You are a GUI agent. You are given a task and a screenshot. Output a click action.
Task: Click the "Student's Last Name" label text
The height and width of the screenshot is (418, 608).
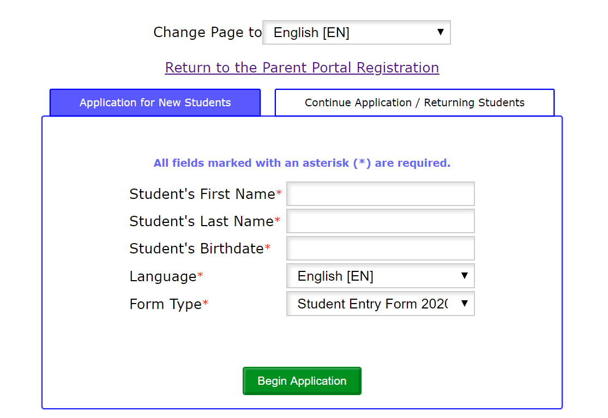(201, 222)
